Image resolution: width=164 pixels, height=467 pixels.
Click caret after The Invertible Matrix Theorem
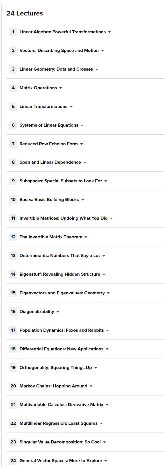click(86, 237)
